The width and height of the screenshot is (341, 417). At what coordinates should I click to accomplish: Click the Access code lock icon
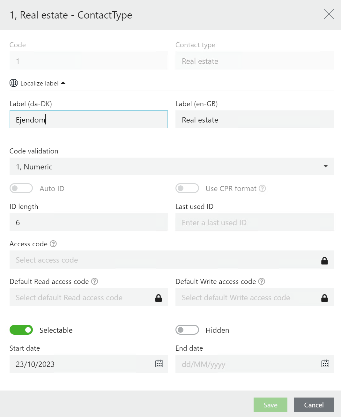(x=324, y=261)
